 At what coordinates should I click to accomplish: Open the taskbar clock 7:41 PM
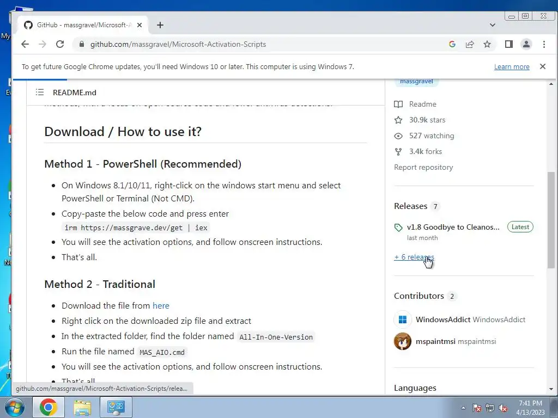pyautogui.click(x=531, y=408)
